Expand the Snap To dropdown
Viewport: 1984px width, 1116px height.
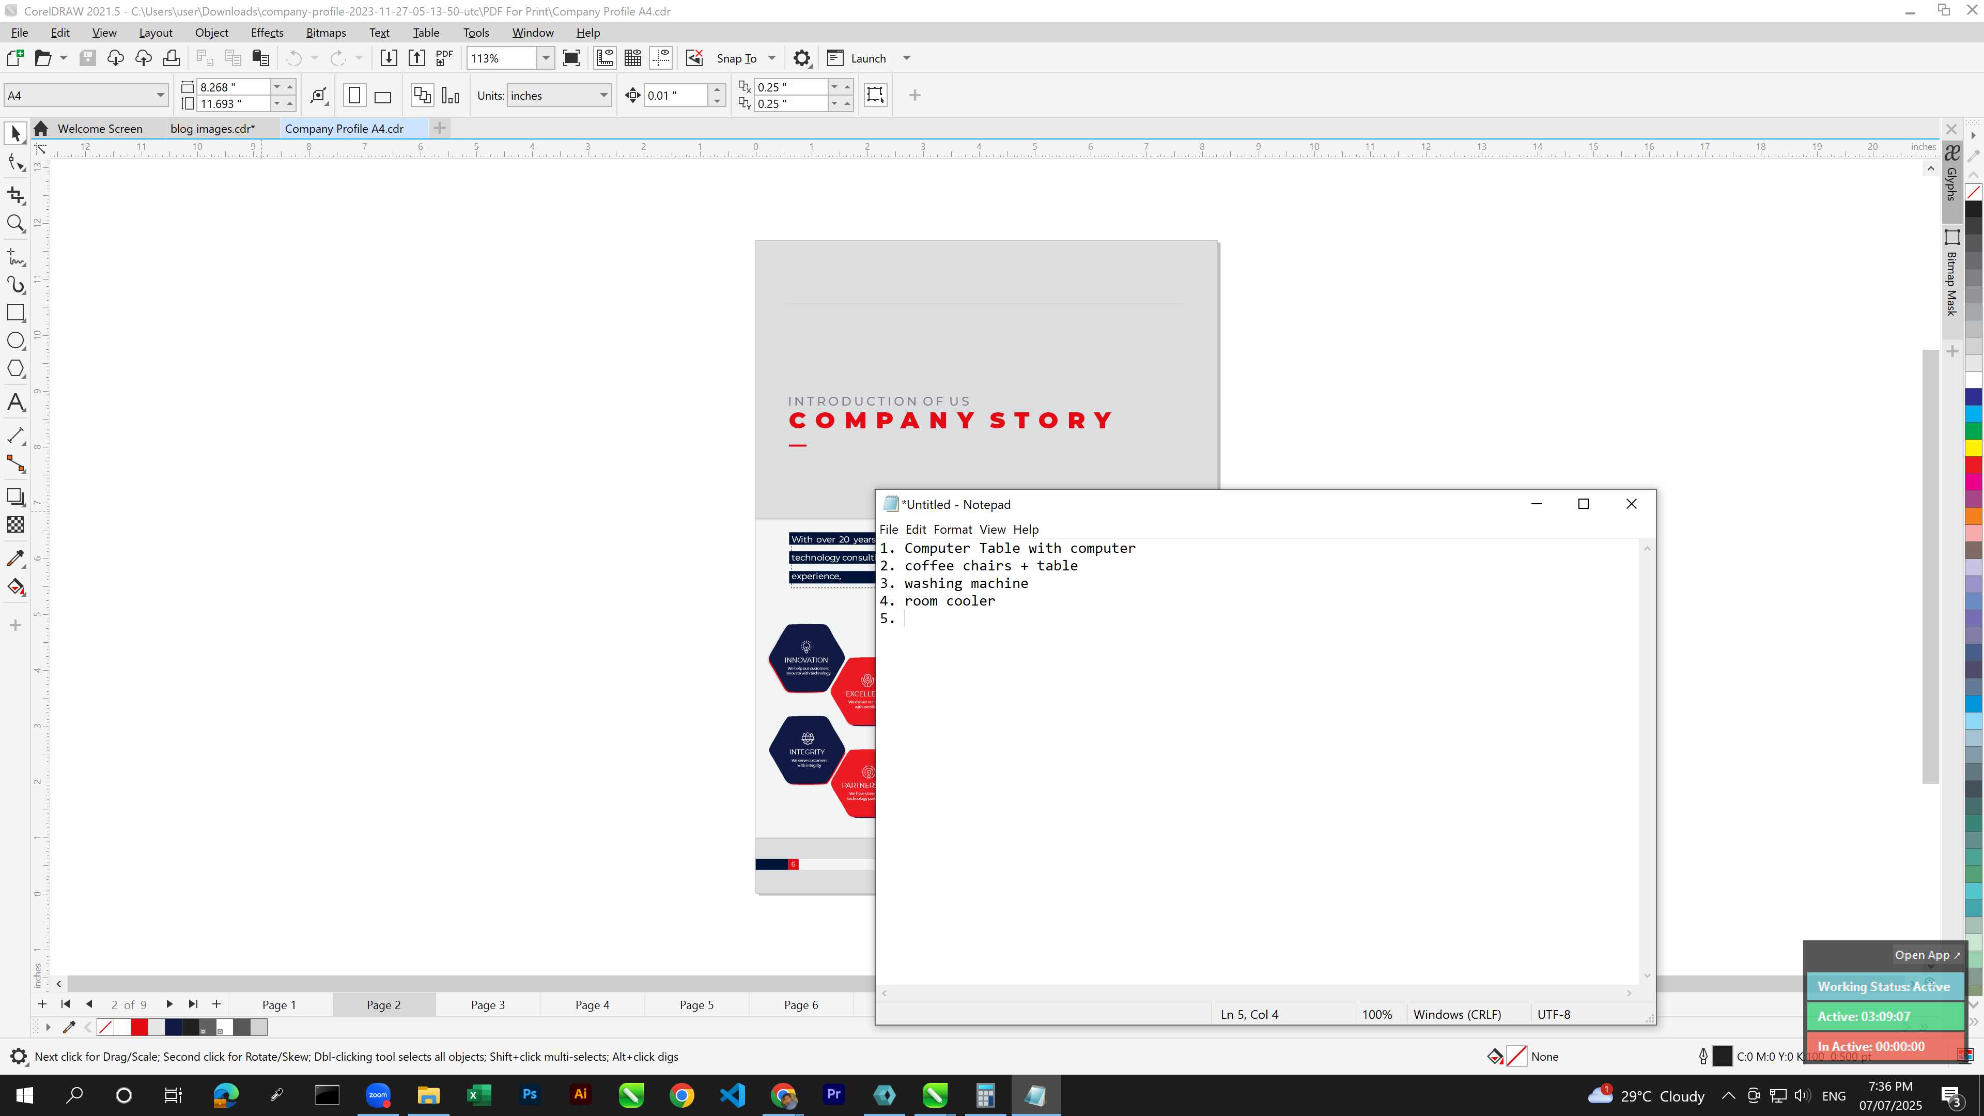(772, 58)
